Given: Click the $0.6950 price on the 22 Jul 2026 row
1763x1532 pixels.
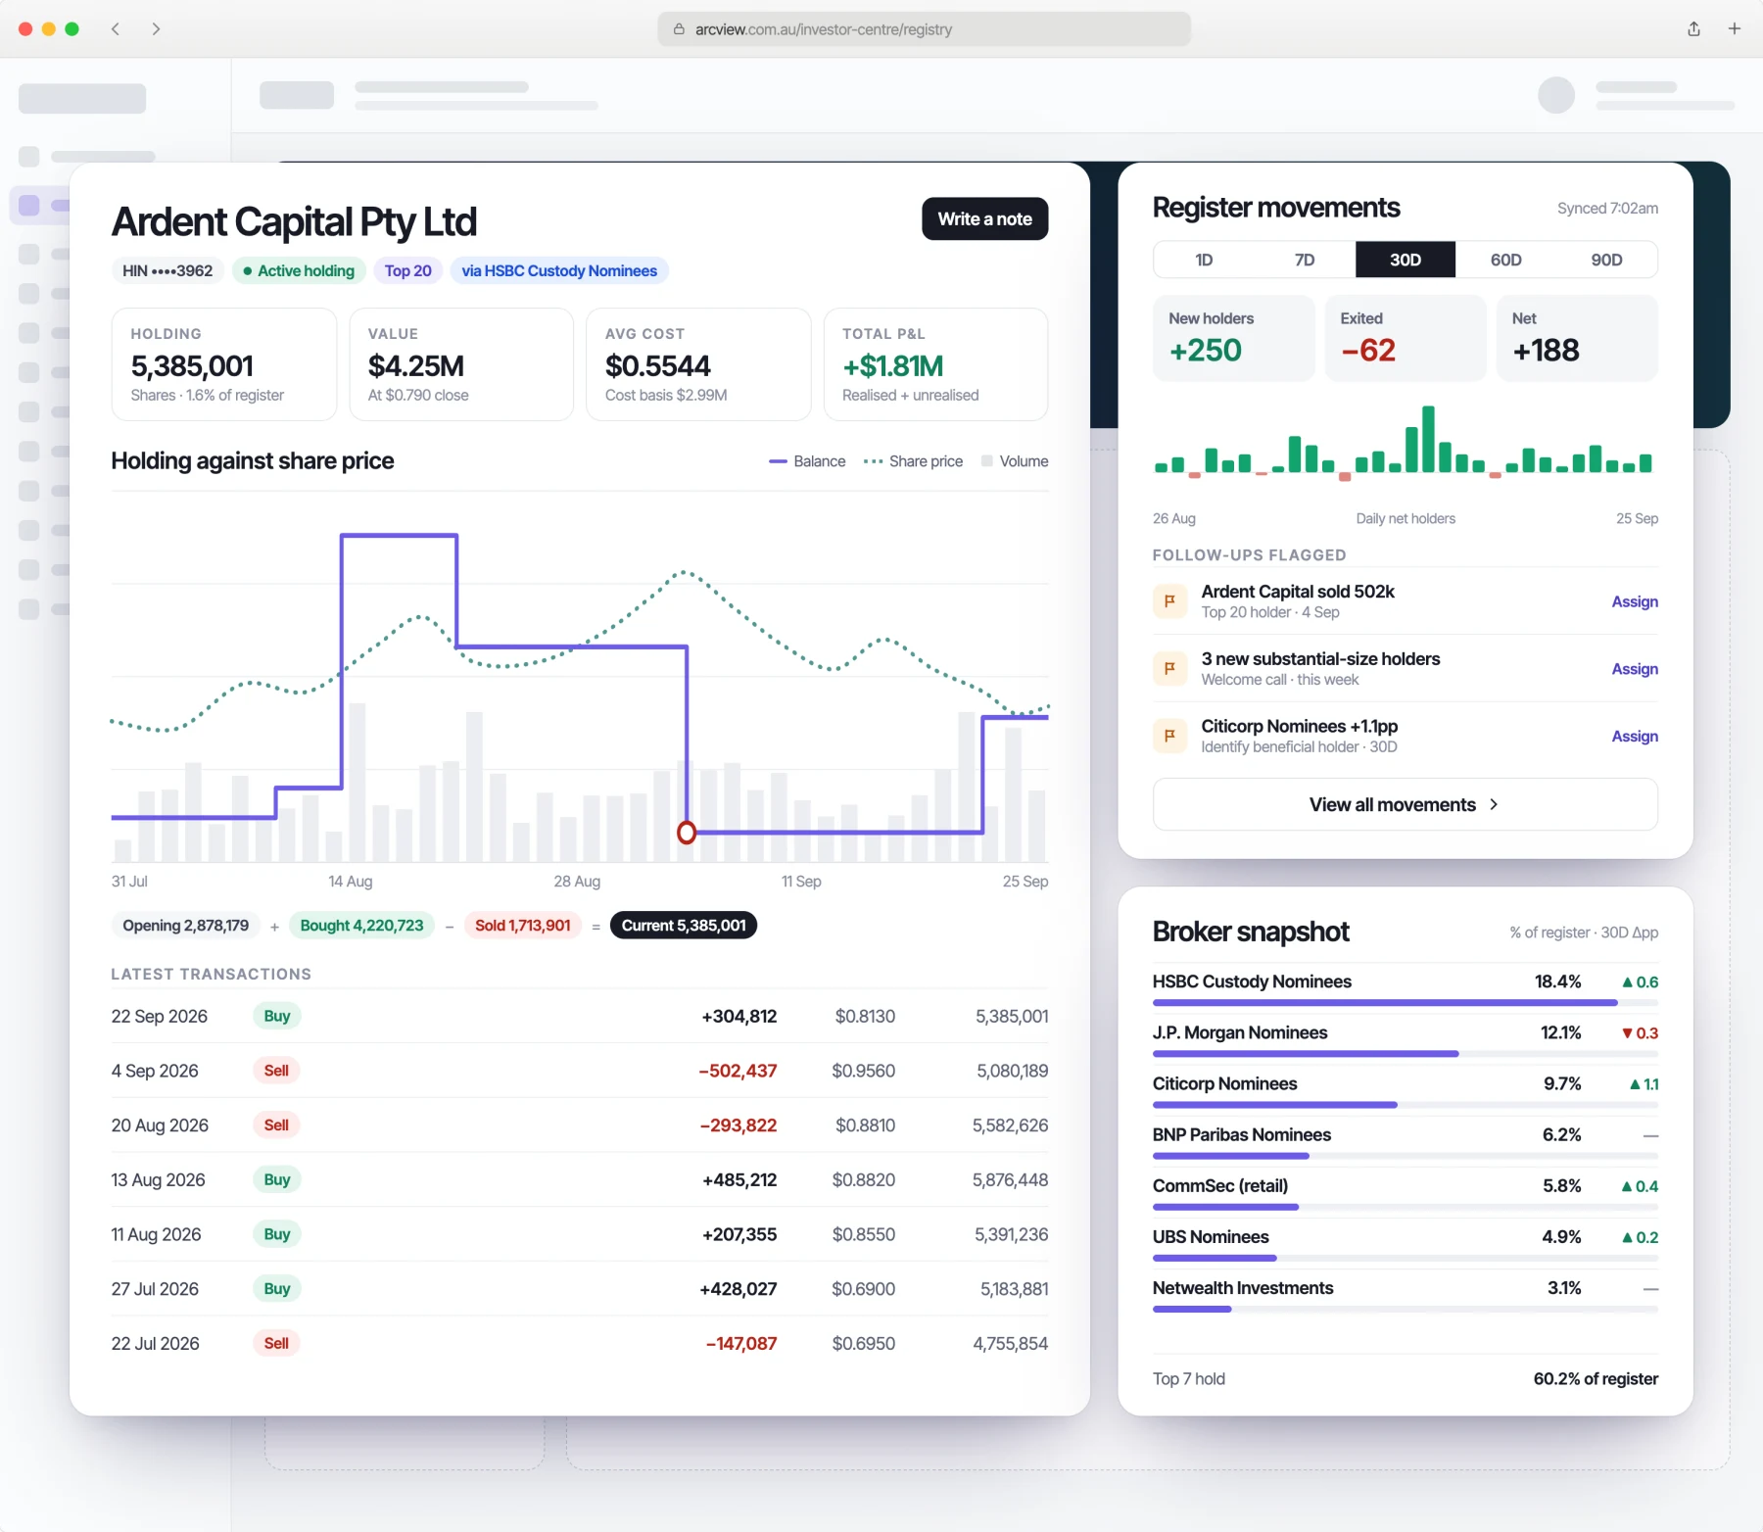Looking at the screenshot, I should [x=863, y=1344].
